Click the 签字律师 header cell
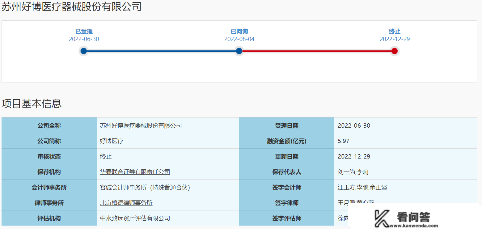The height and width of the screenshot is (229, 482). [x=287, y=203]
